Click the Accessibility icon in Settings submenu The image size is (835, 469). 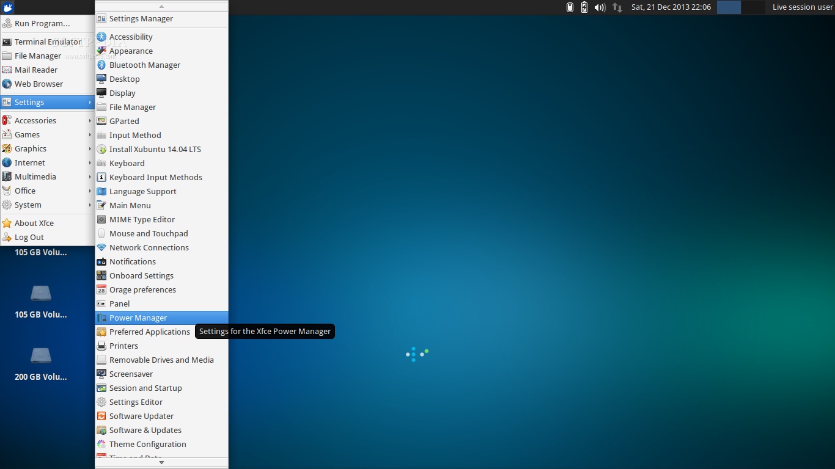pos(101,37)
